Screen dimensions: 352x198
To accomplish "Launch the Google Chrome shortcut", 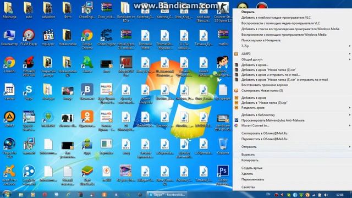I will 87,39.
